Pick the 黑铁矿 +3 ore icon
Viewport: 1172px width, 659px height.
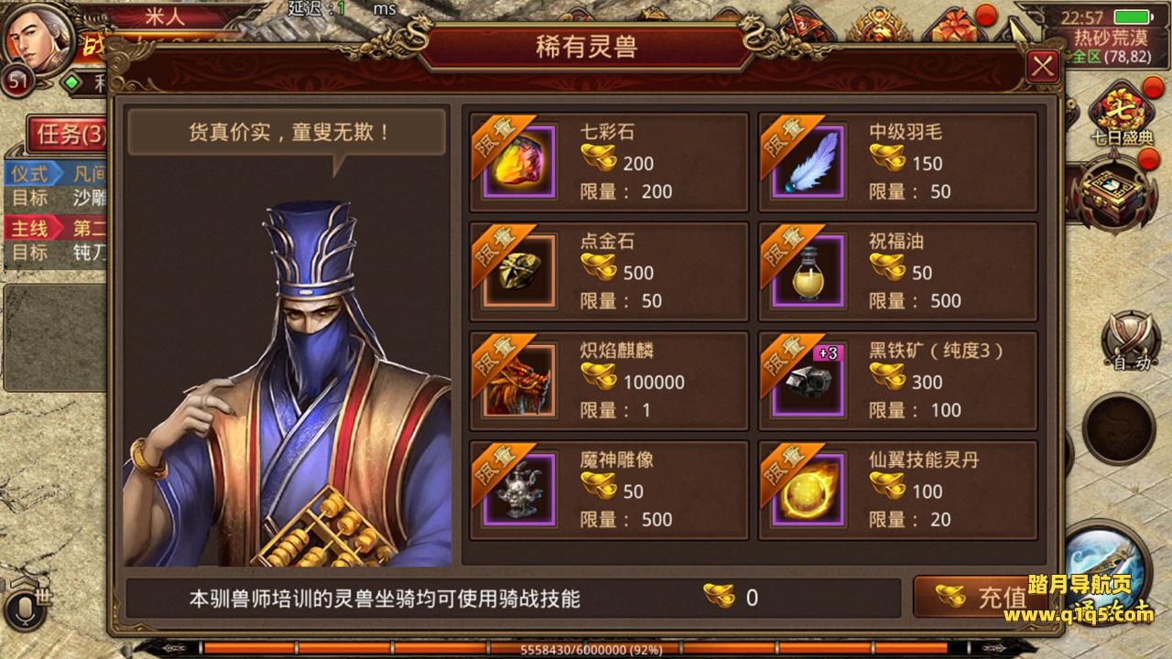tap(807, 381)
